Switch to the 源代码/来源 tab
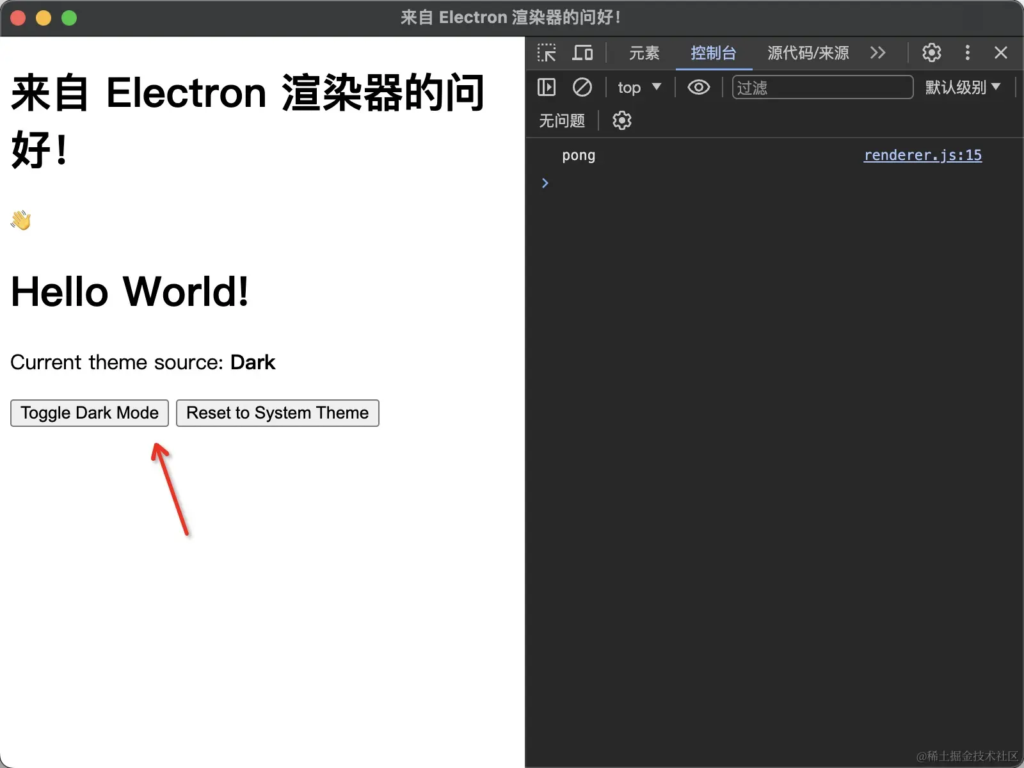Screen dimensions: 1024x768 pyautogui.click(x=808, y=52)
